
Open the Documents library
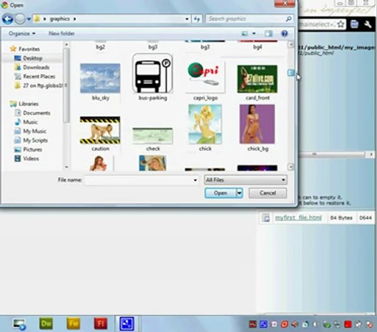[32, 113]
